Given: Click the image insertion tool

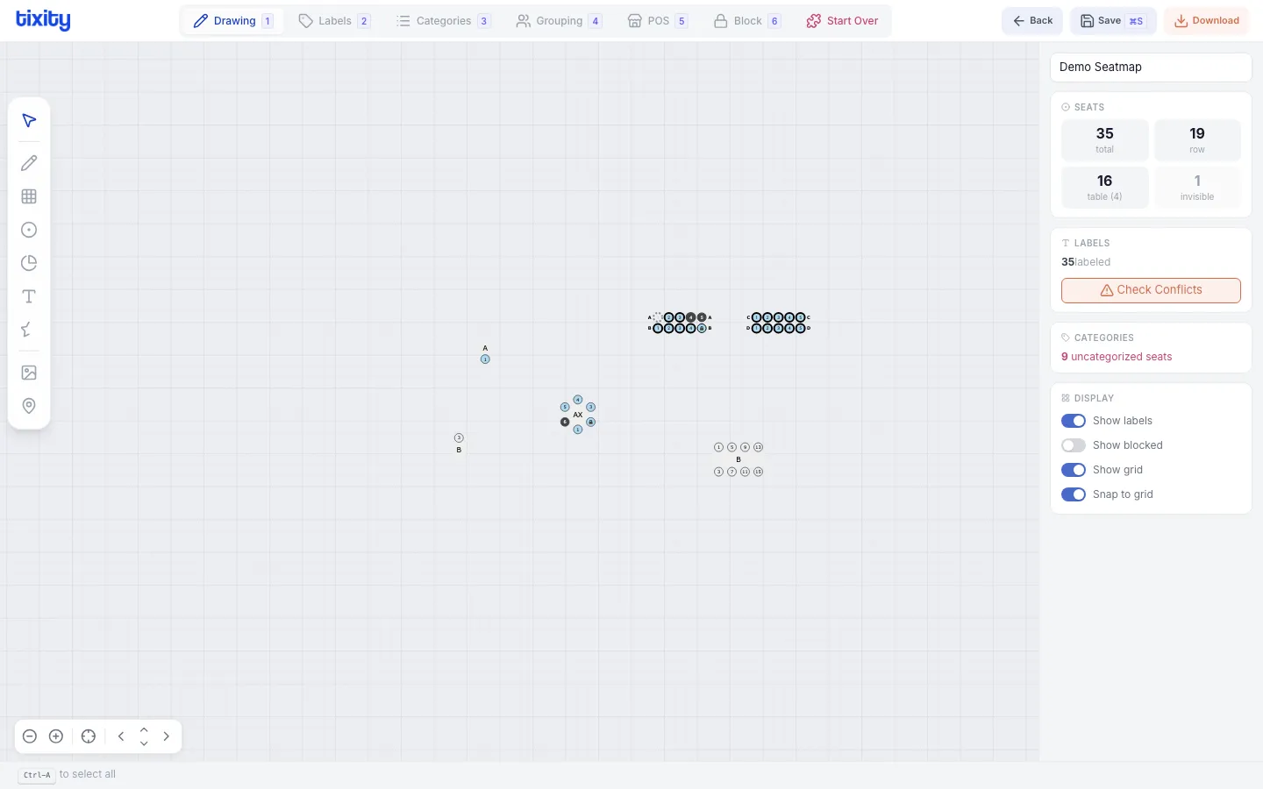Looking at the screenshot, I should pyautogui.click(x=29, y=373).
